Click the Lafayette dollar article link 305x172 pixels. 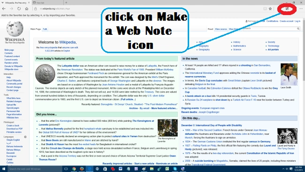(70, 66)
